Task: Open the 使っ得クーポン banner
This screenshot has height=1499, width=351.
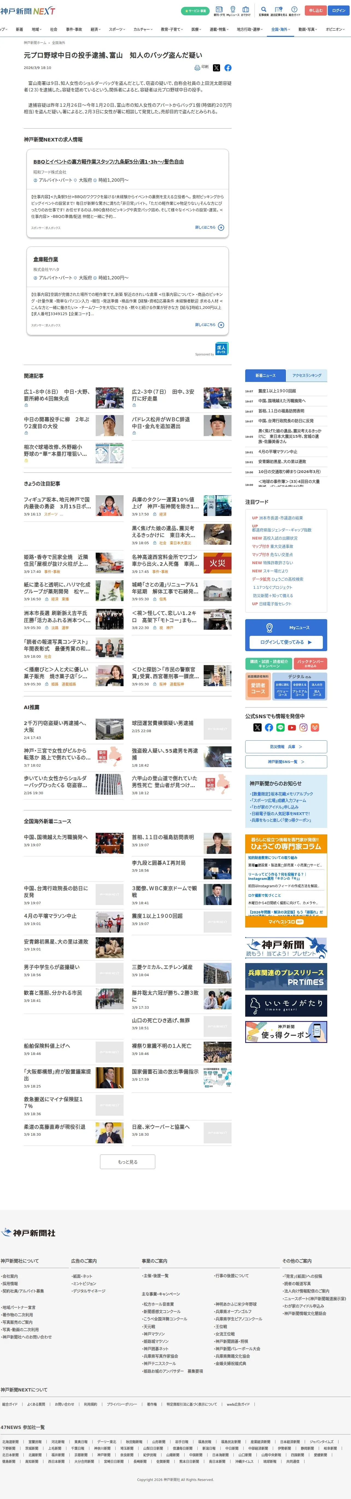Action: (x=286, y=1032)
